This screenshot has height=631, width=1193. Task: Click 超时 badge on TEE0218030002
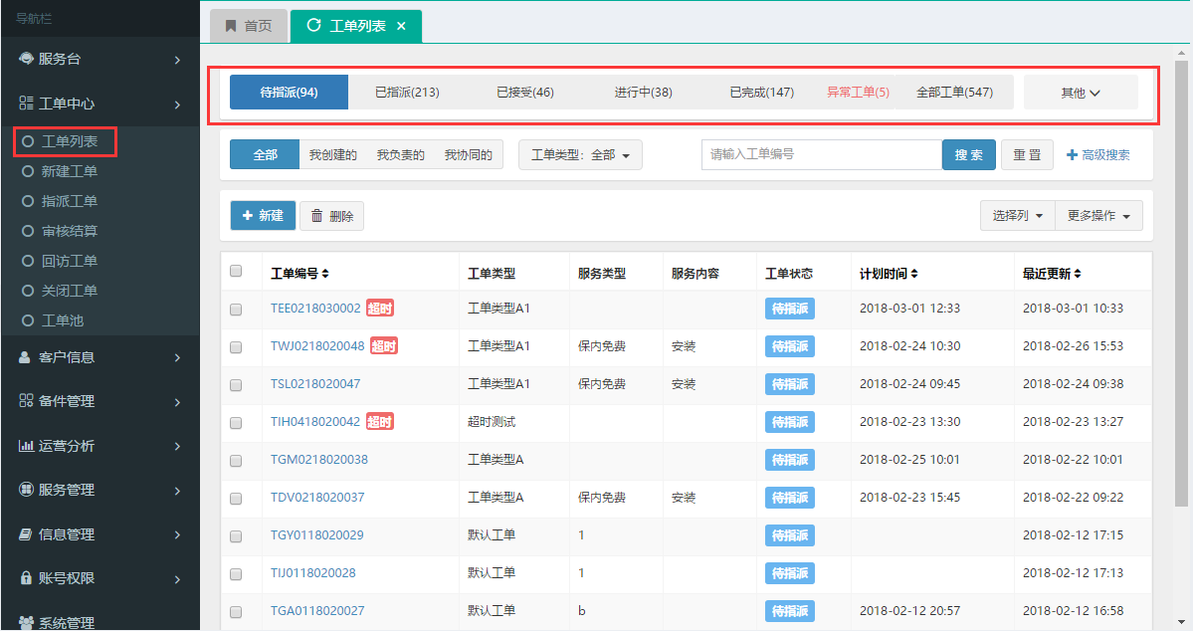click(x=380, y=309)
